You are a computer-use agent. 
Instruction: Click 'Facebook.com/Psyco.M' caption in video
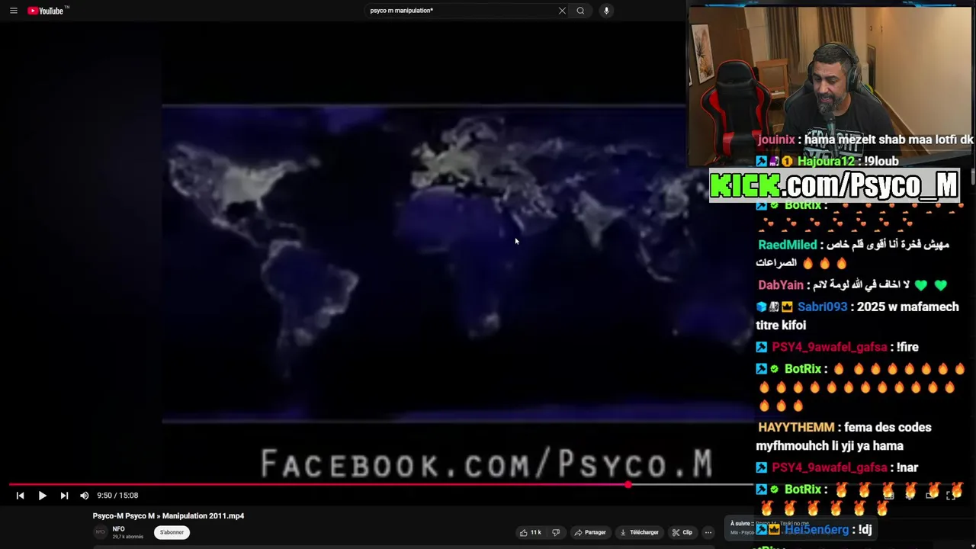pyautogui.click(x=486, y=464)
